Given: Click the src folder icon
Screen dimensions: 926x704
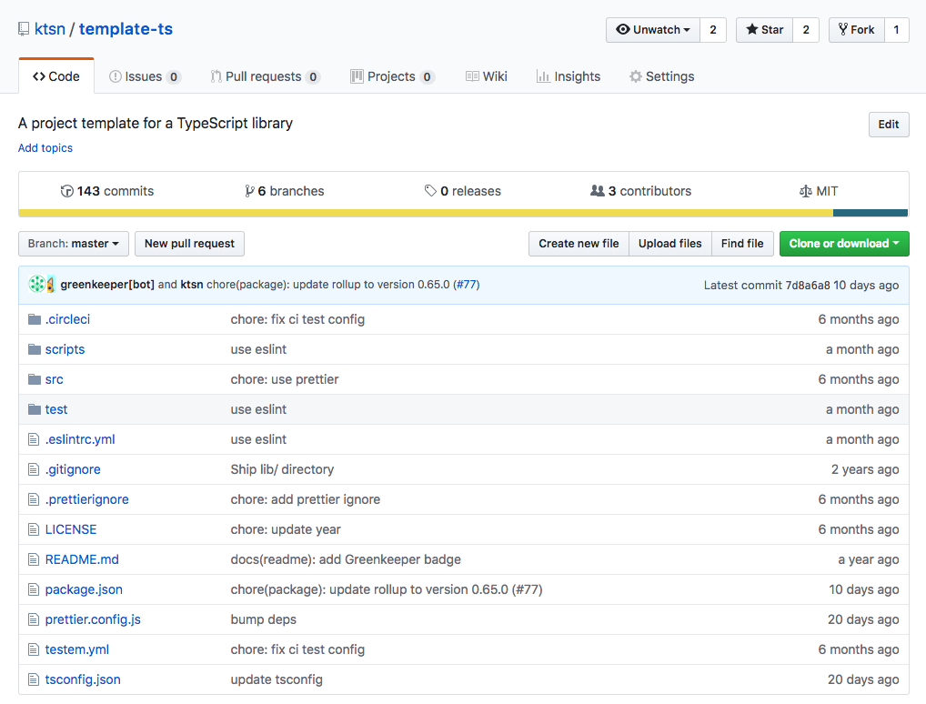Looking at the screenshot, I should 35,380.
